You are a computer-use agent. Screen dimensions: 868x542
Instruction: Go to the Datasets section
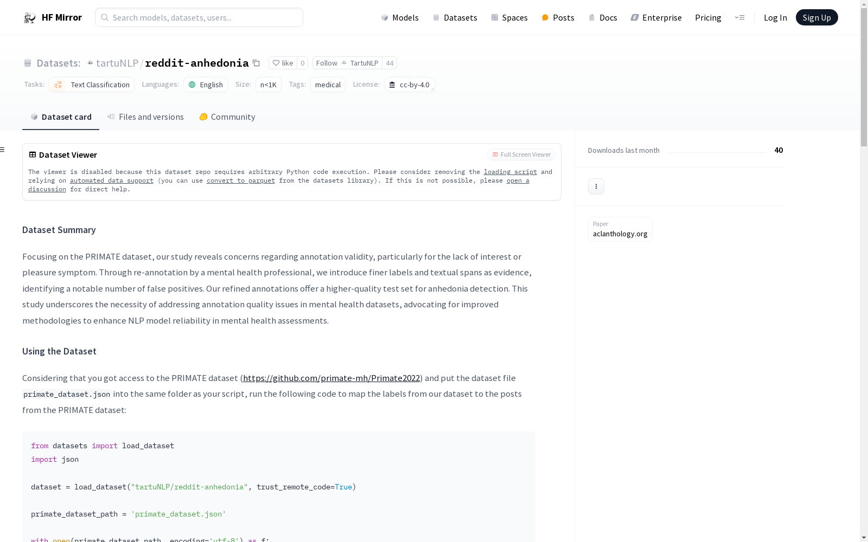[455, 18]
